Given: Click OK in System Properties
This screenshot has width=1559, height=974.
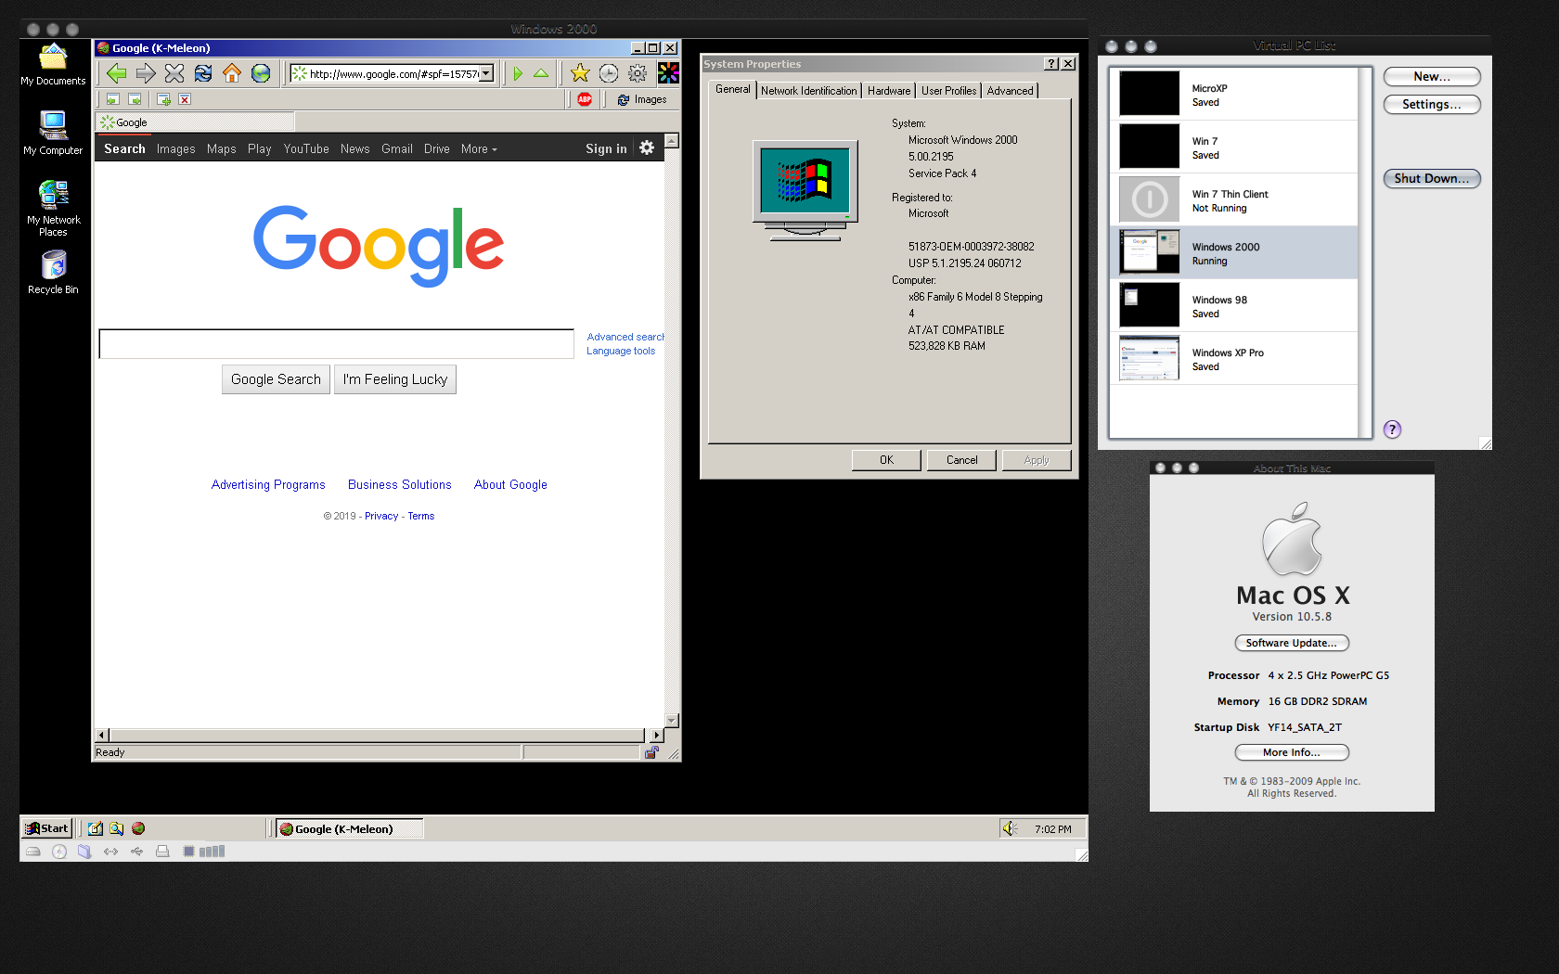Looking at the screenshot, I should (886, 460).
